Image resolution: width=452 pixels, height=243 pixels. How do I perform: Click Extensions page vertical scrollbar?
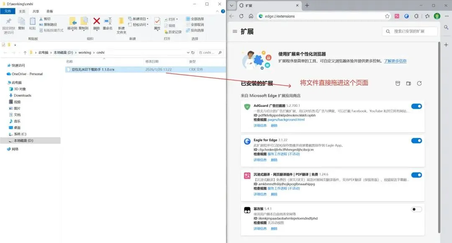[x=439, y=137]
